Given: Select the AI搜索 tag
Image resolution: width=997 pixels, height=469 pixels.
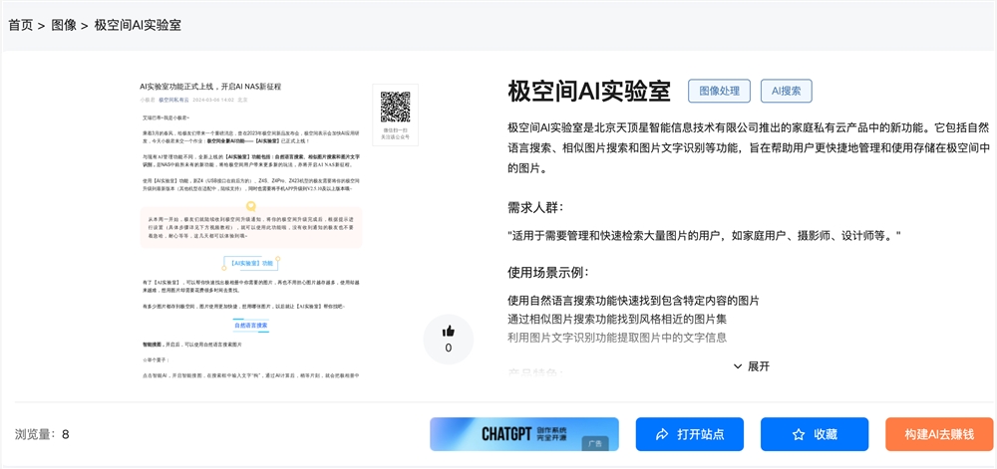Looking at the screenshot, I should [x=786, y=91].
